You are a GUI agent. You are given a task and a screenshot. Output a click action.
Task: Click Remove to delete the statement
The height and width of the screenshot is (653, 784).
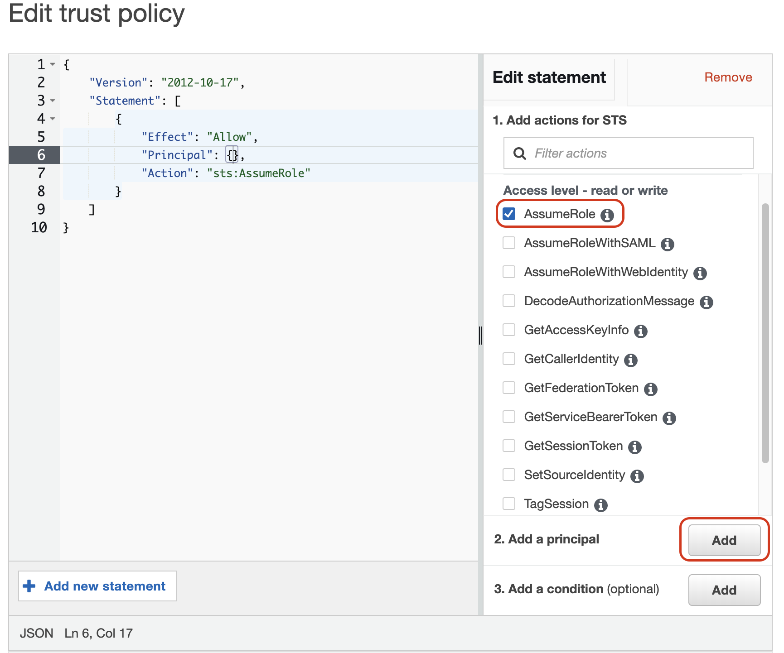point(728,77)
